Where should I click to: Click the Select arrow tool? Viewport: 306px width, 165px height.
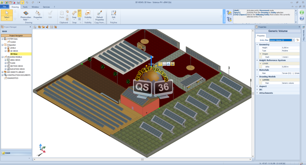pyautogui.click(x=7, y=13)
